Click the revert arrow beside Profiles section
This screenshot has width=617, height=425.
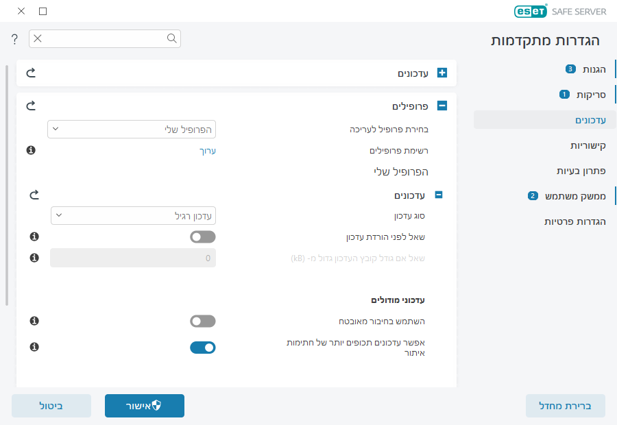[30, 106]
